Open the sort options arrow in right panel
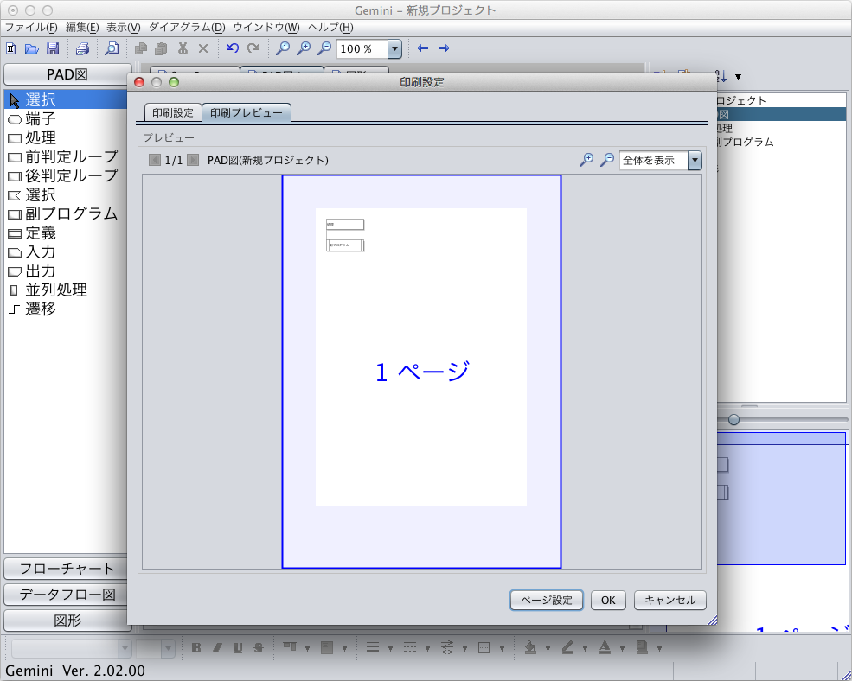852x681 pixels. [x=738, y=77]
